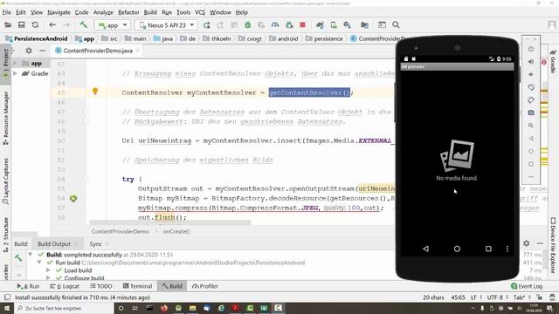Open SDK Manager icon in toolbar
The image size is (559, 314).
(347, 25)
